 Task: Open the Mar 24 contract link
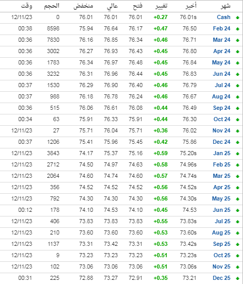click(x=222, y=40)
